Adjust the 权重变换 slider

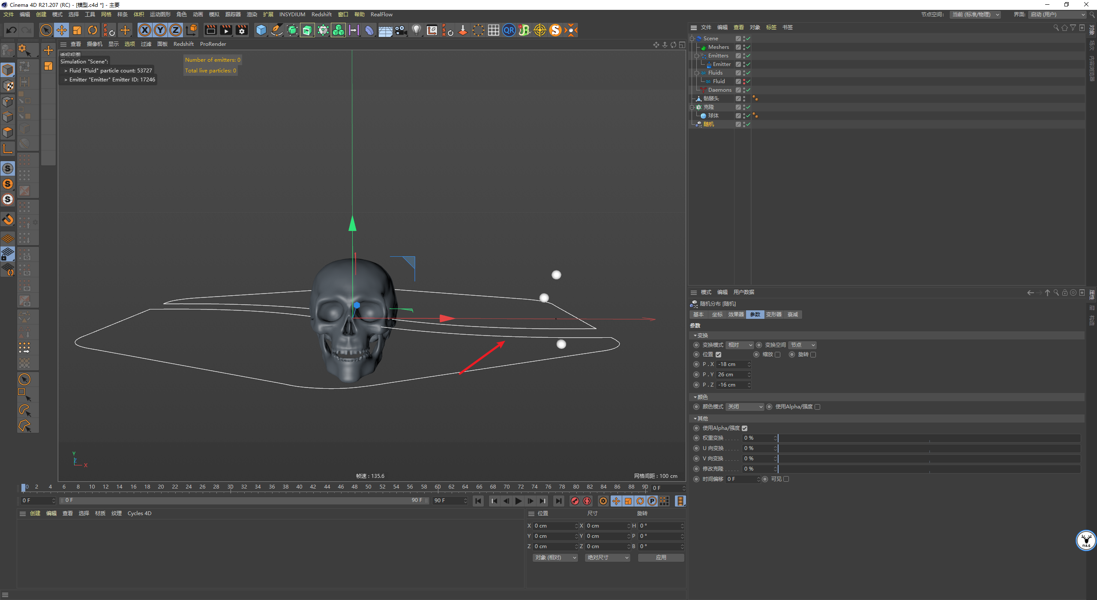(929, 438)
